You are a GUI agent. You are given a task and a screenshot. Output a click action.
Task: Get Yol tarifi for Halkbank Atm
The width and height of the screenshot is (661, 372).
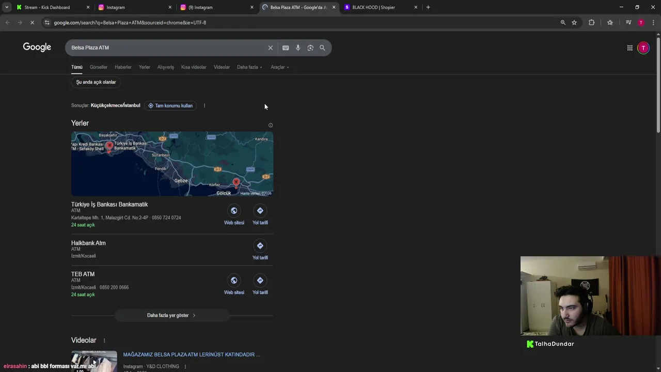click(x=260, y=250)
